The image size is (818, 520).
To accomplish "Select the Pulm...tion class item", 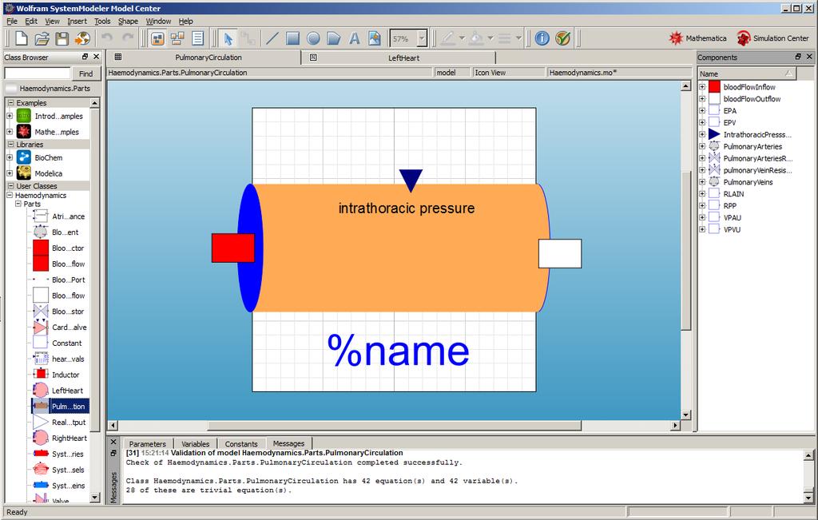I will click(61, 406).
